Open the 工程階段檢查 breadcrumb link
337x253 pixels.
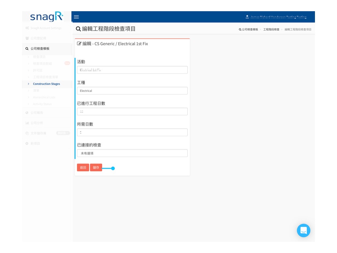(x=271, y=29)
